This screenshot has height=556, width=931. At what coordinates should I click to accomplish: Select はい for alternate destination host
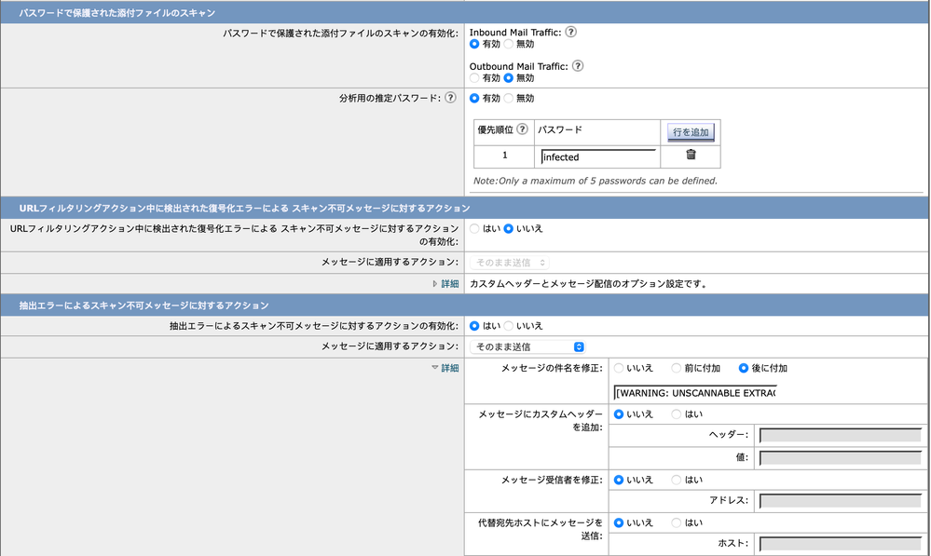click(677, 522)
